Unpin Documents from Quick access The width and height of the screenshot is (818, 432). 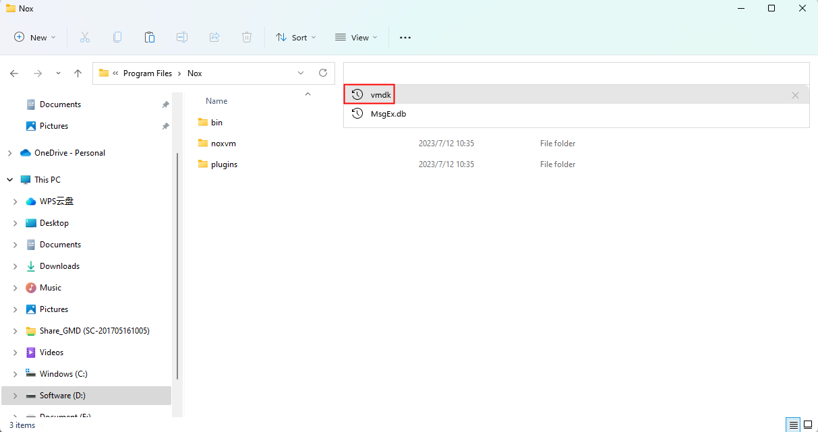click(x=165, y=104)
